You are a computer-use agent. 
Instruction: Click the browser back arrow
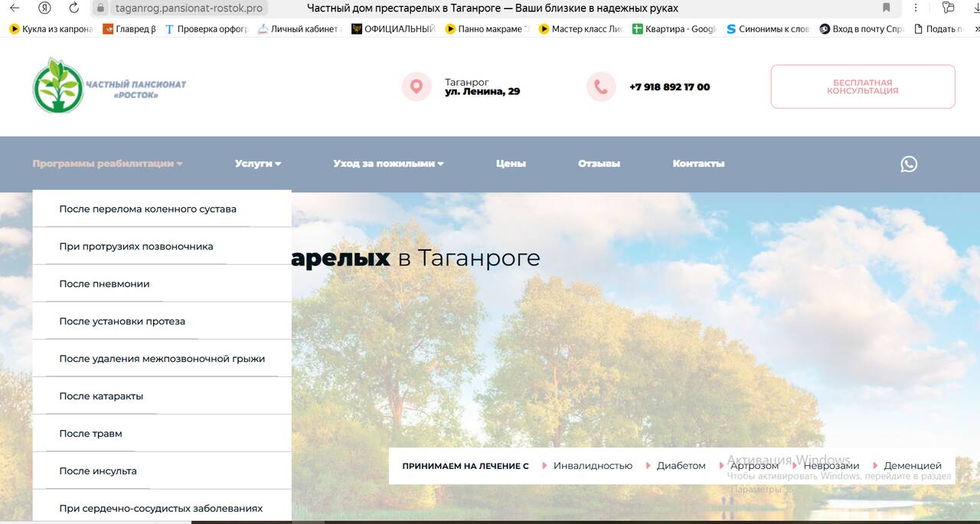(15, 8)
